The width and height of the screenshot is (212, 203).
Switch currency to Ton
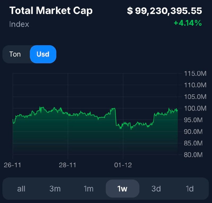pyautogui.click(x=15, y=54)
